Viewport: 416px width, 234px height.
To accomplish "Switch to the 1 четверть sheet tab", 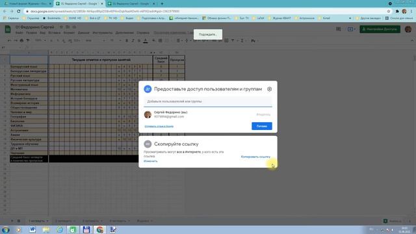I will [x=38, y=221].
